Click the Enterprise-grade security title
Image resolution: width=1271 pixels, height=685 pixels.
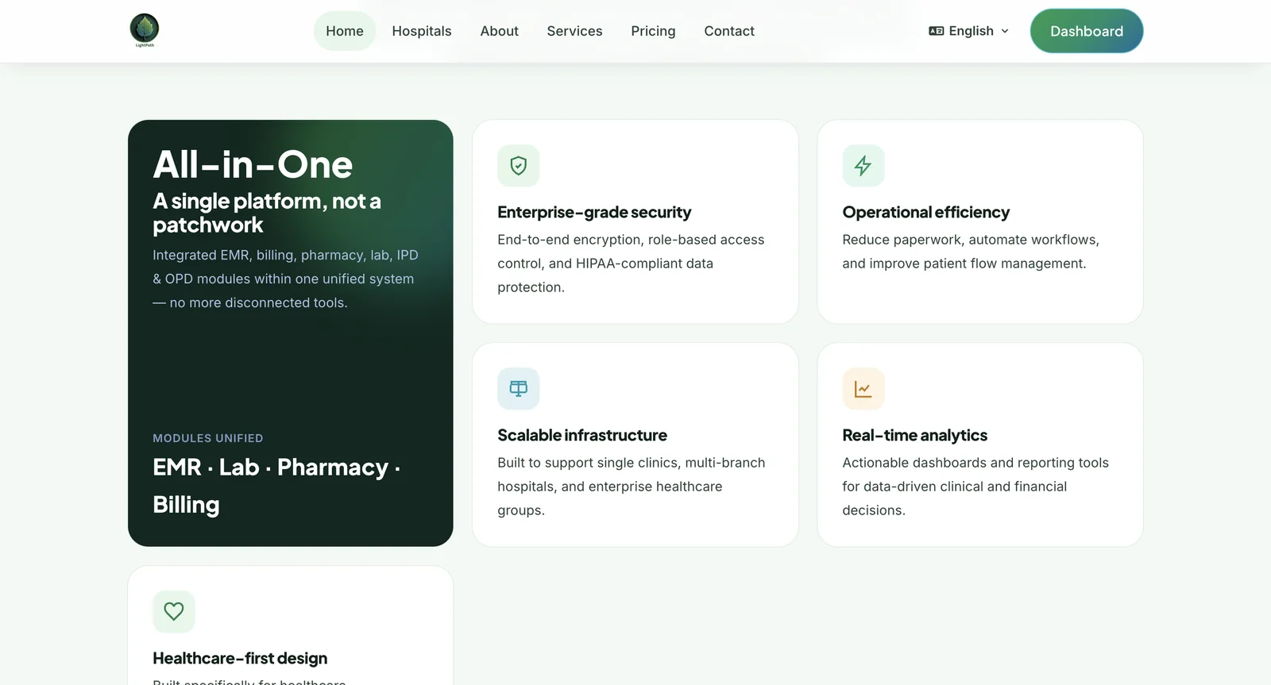coord(594,212)
